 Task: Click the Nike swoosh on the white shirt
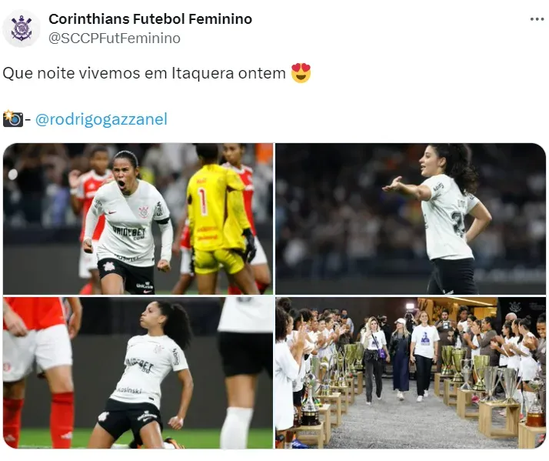pos(111,212)
